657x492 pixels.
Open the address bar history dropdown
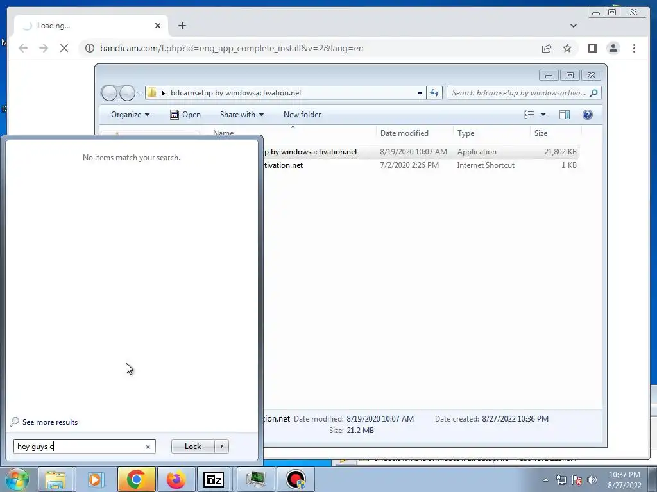(420, 94)
